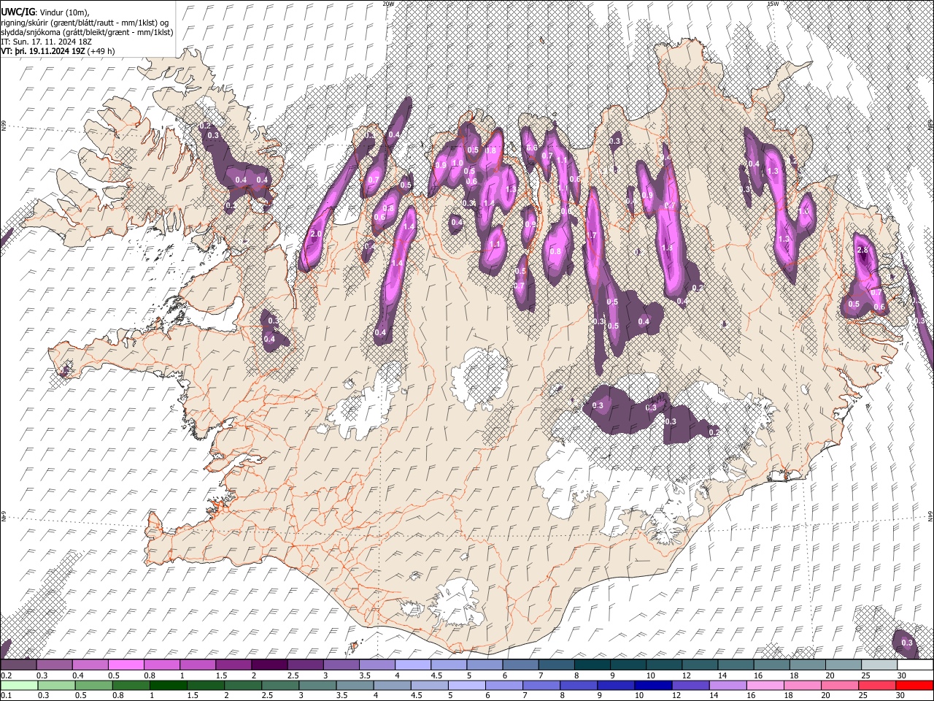Click the darkest green 1 rain scale swatch
The height and width of the screenshot is (701, 934).
coord(169,685)
